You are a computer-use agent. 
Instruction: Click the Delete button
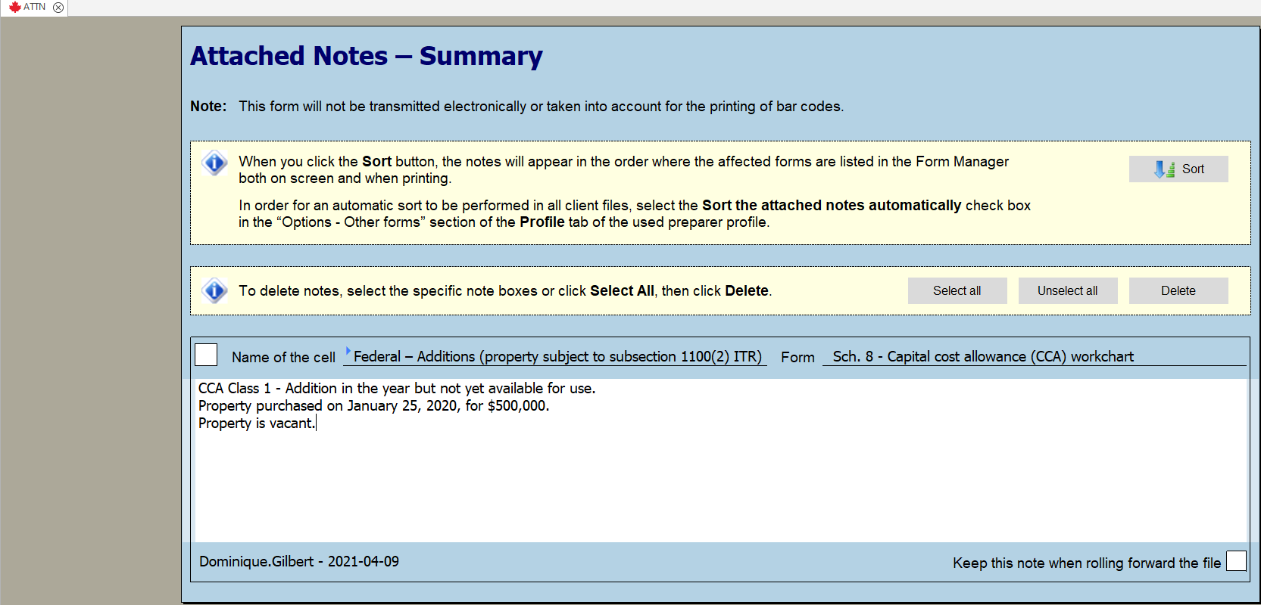point(1178,291)
